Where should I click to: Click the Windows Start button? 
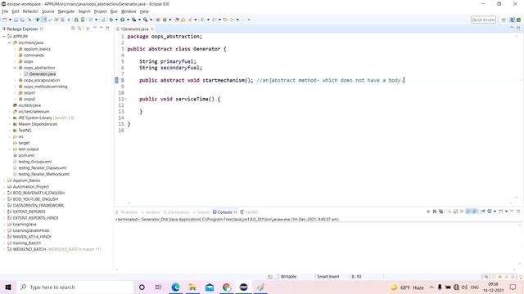click(x=8, y=287)
